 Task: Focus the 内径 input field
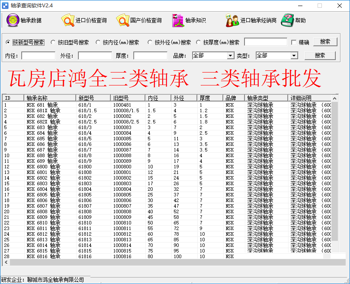click(39, 56)
